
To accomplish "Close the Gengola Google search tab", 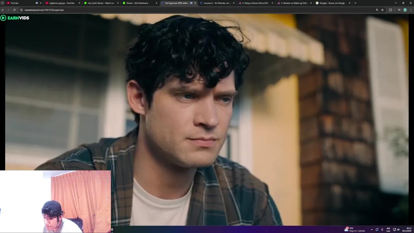I will [350, 3].
